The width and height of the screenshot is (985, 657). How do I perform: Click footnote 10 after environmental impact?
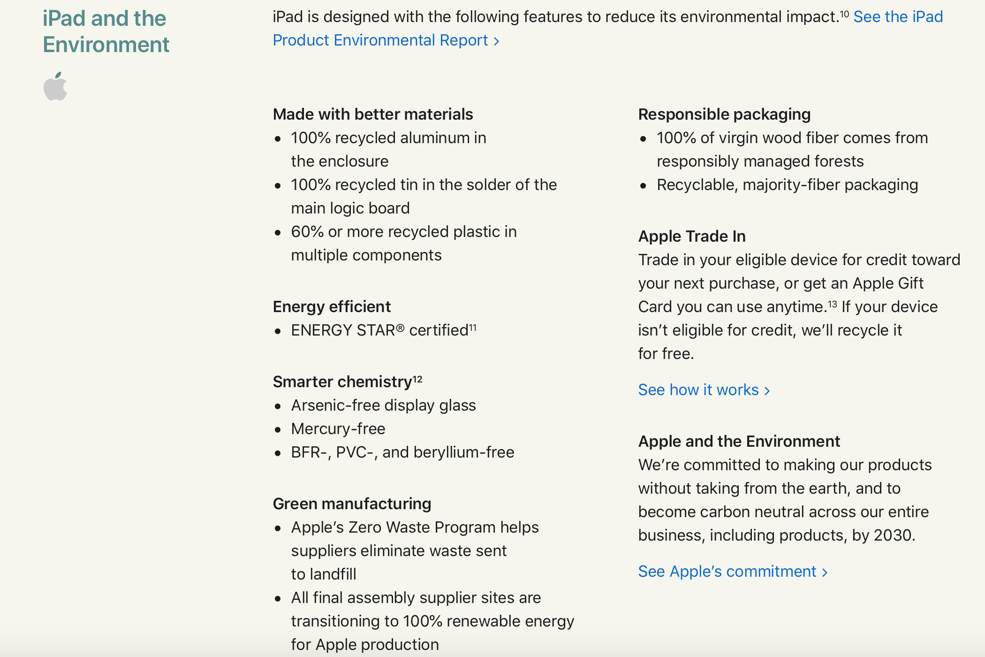tap(844, 14)
